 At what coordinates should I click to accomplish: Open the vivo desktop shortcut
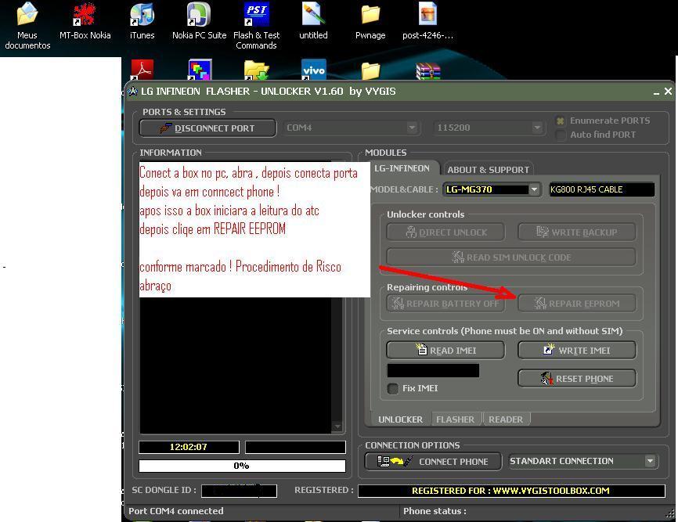click(x=313, y=70)
